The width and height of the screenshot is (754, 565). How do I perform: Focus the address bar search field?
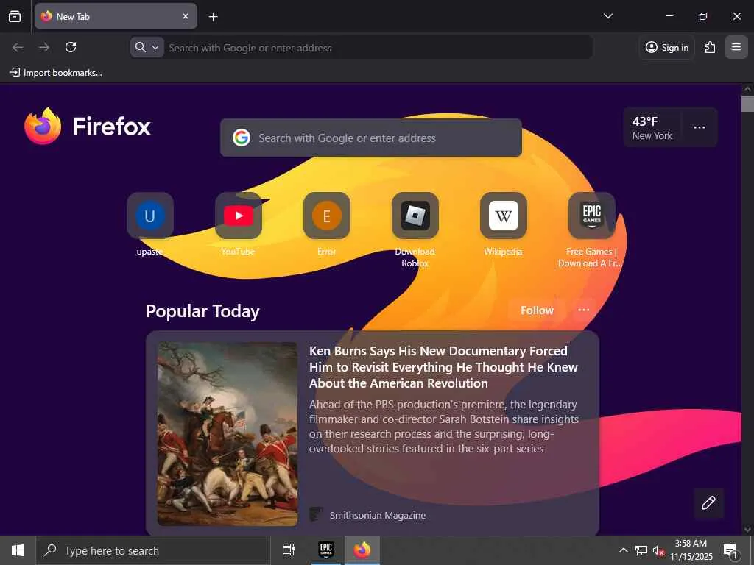click(378, 48)
